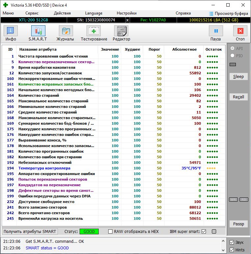This screenshot has width=251, height=254.
Task: Click the RD indicator
Action: [x=244, y=200]
